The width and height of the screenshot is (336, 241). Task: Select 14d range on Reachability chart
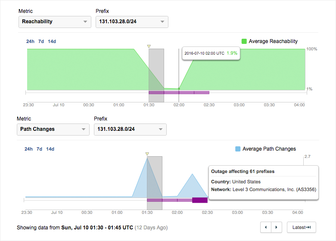[x=52, y=41]
